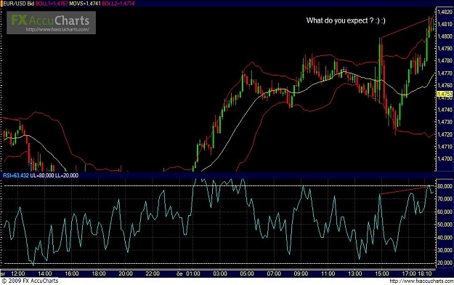Click the 16:00 time axis label
This screenshot has width=454, height=285.
(x=72, y=273)
